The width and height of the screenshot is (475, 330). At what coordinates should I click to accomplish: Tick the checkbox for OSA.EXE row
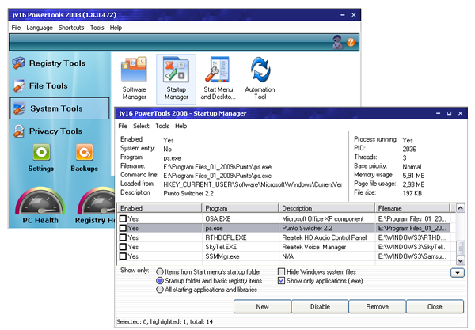click(x=123, y=218)
